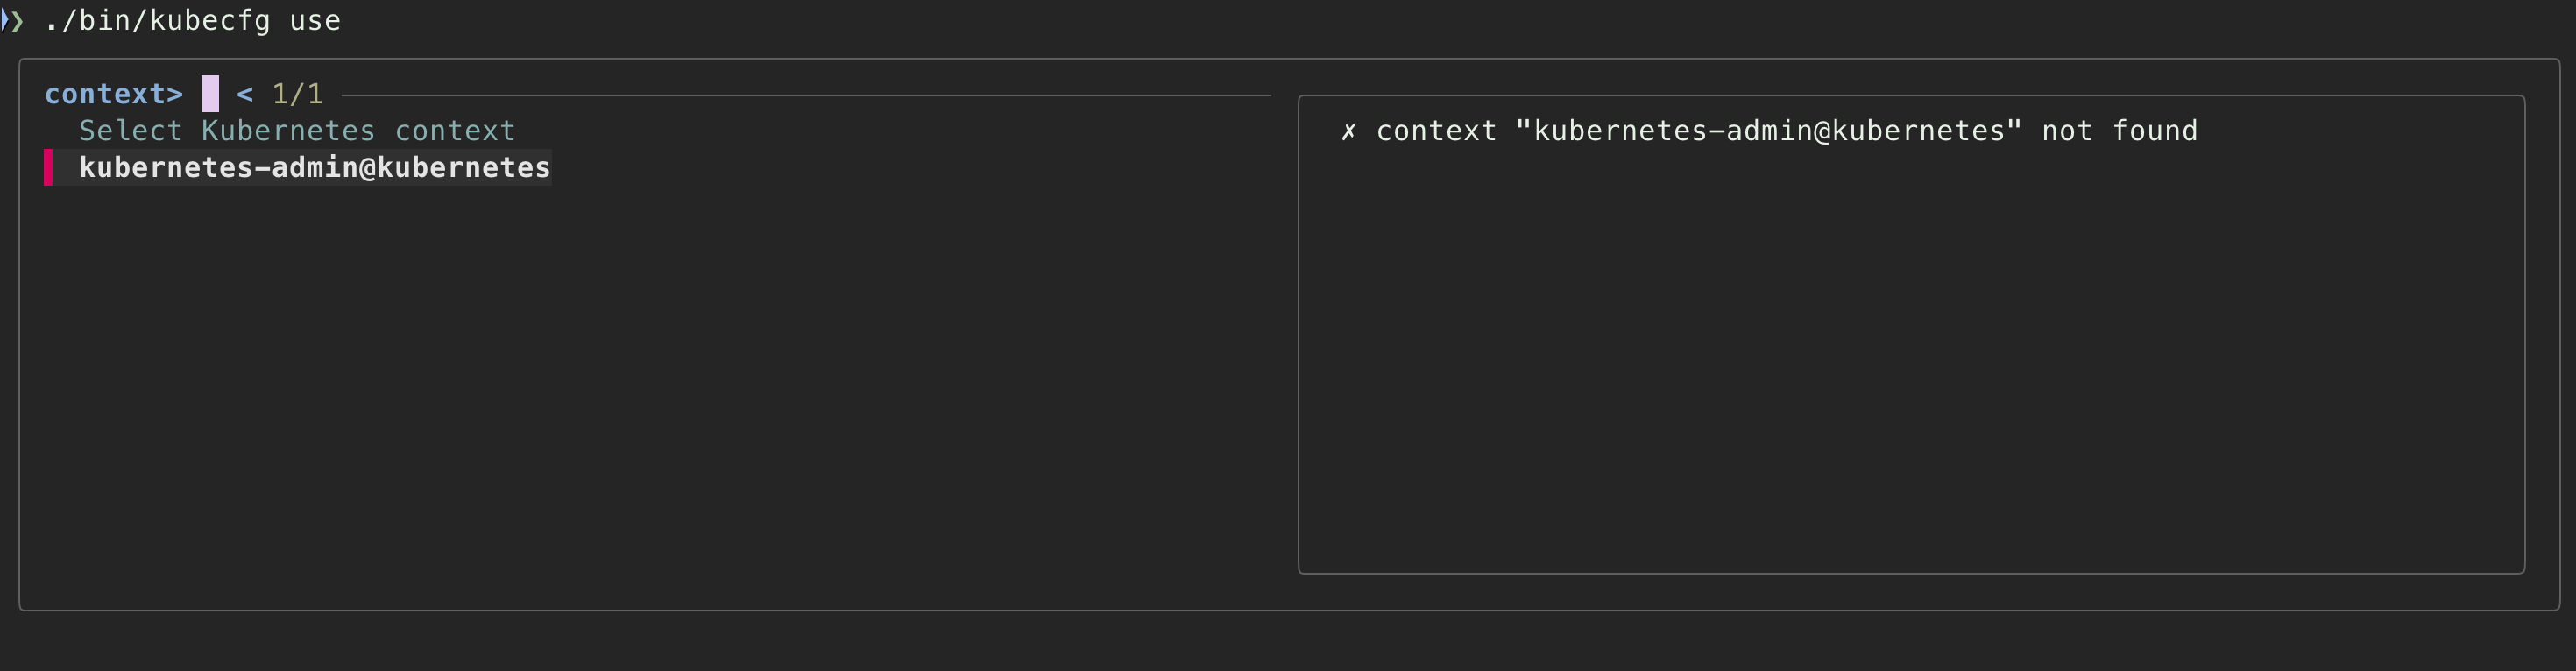Click the "<" symbol before the match counter
This screenshot has height=671, width=2576.
(x=245, y=95)
